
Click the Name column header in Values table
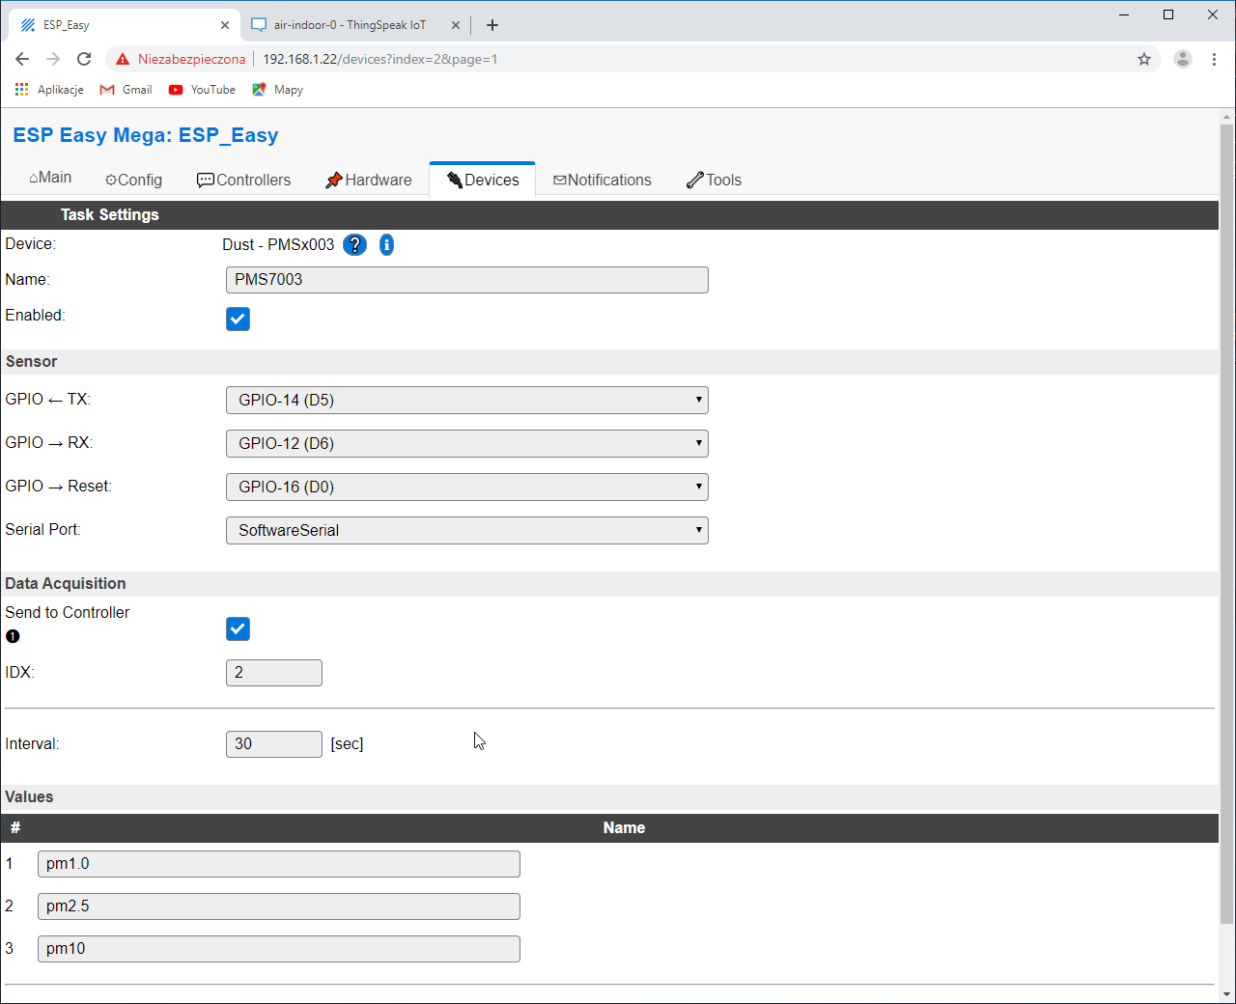pyautogui.click(x=624, y=827)
